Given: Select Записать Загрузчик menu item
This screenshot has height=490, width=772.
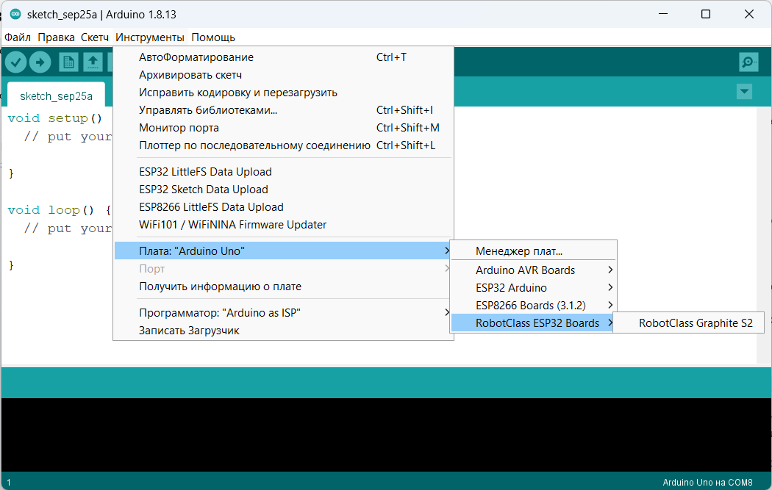Looking at the screenshot, I should click(x=282, y=331).
